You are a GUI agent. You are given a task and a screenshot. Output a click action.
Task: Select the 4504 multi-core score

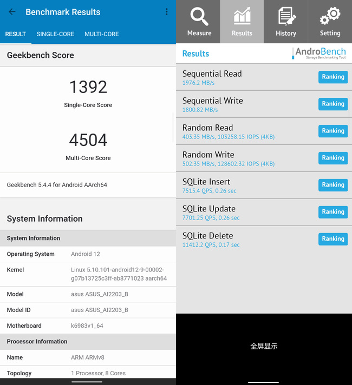pyautogui.click(x=88, y=140)
